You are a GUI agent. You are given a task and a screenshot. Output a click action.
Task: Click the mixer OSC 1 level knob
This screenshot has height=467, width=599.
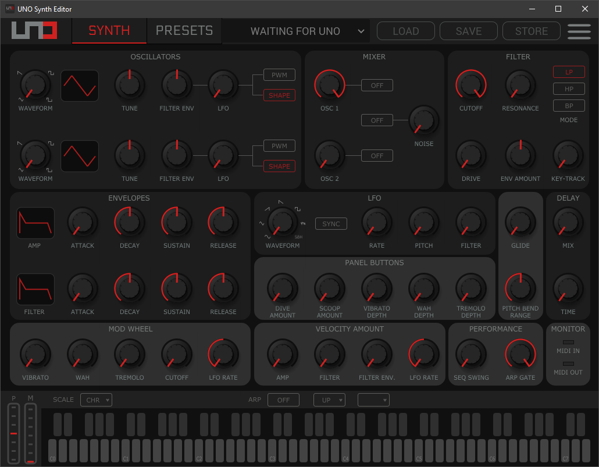pos(329,85)
